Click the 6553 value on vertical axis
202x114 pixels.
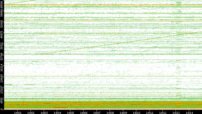[2, 100]
